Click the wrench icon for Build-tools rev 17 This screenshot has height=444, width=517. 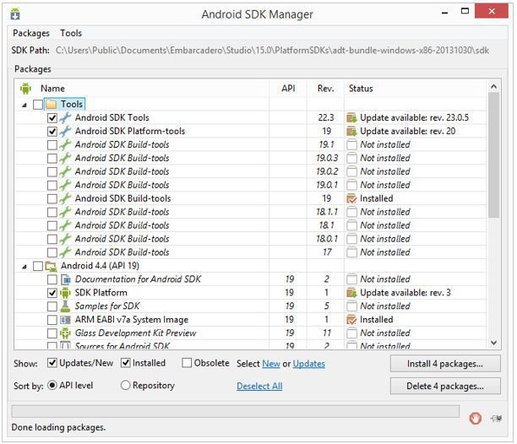(x=65, y=252)
